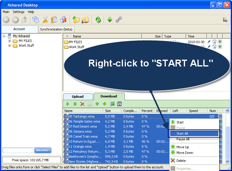Click the green Download arrow in toolbar
Image resolution: width=232 pixels, height=171 pixels.
pyautogui.click(x=110, y=19)
